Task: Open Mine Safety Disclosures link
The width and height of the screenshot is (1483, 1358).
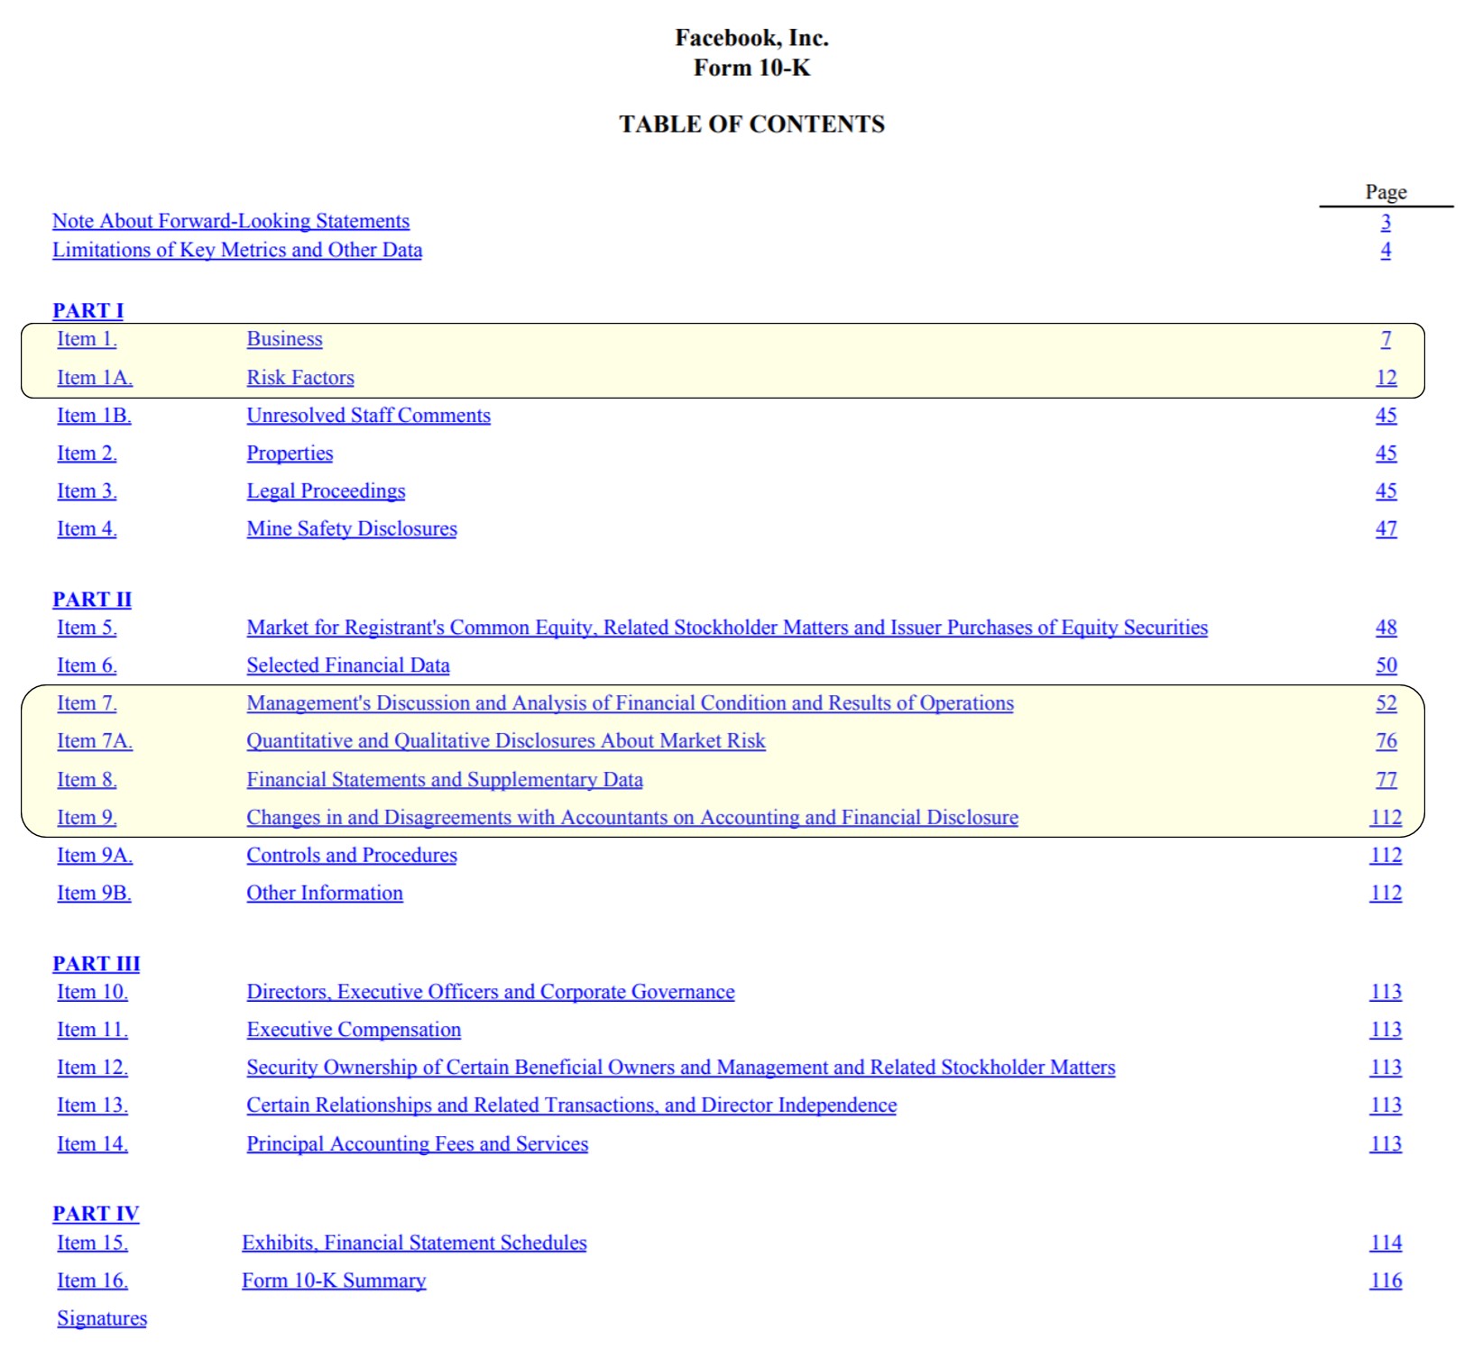Action: (352, 529)
